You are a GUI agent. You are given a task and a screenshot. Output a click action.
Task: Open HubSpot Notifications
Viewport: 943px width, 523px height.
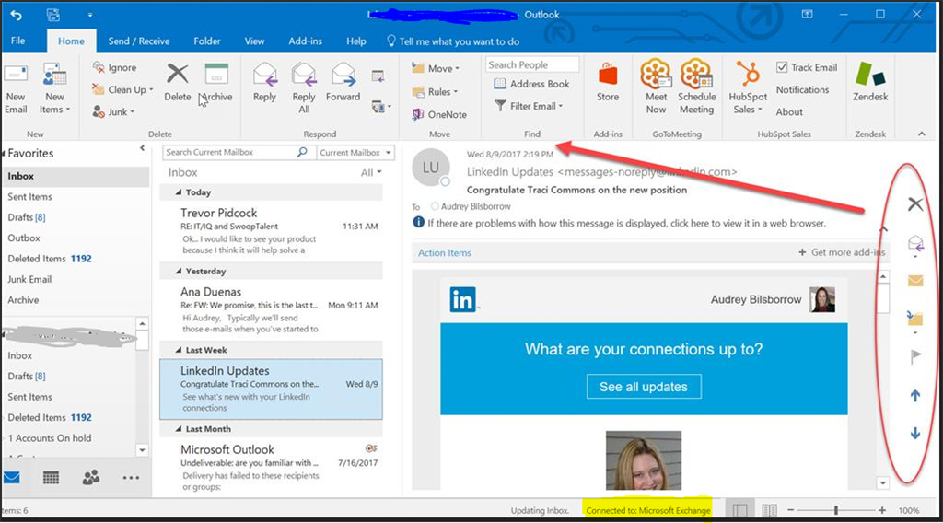point(802,89)
